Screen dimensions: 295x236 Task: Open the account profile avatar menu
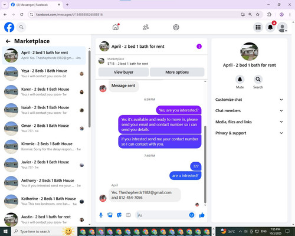[283, 27]
